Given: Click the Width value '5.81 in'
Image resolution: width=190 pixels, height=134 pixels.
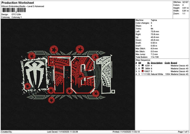Looking at the screenshot, I should 185,11.
